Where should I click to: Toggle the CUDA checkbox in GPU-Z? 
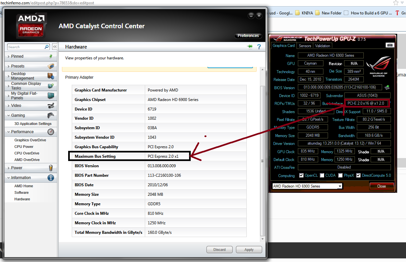tap(322, 175)
